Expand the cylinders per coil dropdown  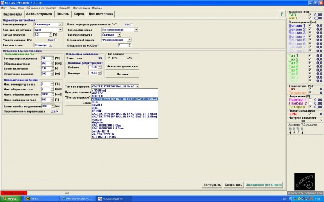[60, 30]
